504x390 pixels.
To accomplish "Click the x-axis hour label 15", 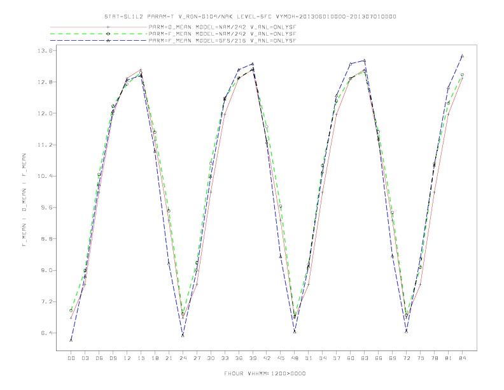I will click(x=141, y=358).
